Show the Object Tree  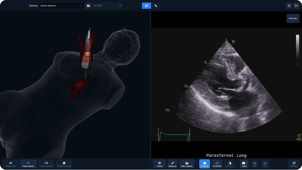[11, 164]
